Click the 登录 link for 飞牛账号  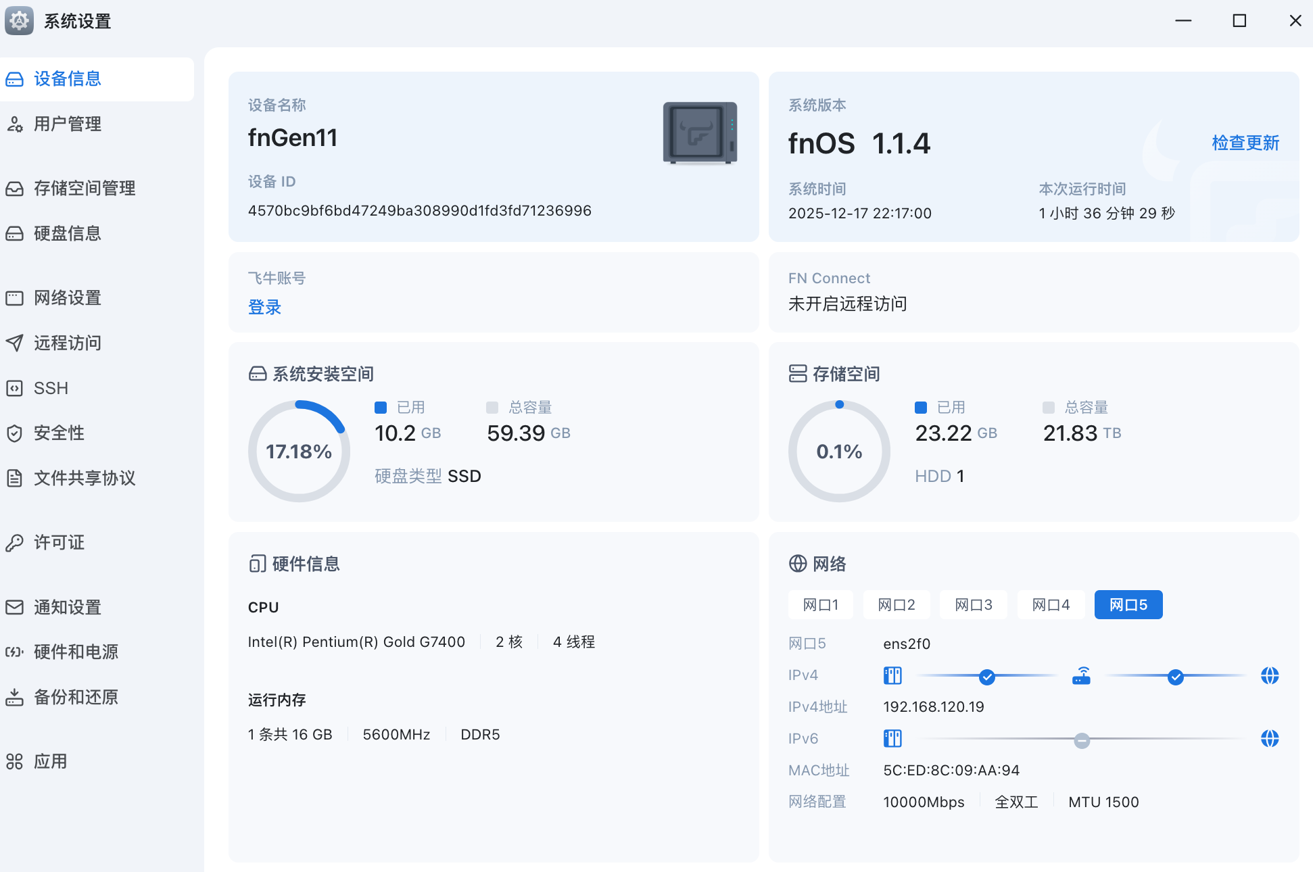click(x=264, y=307)
